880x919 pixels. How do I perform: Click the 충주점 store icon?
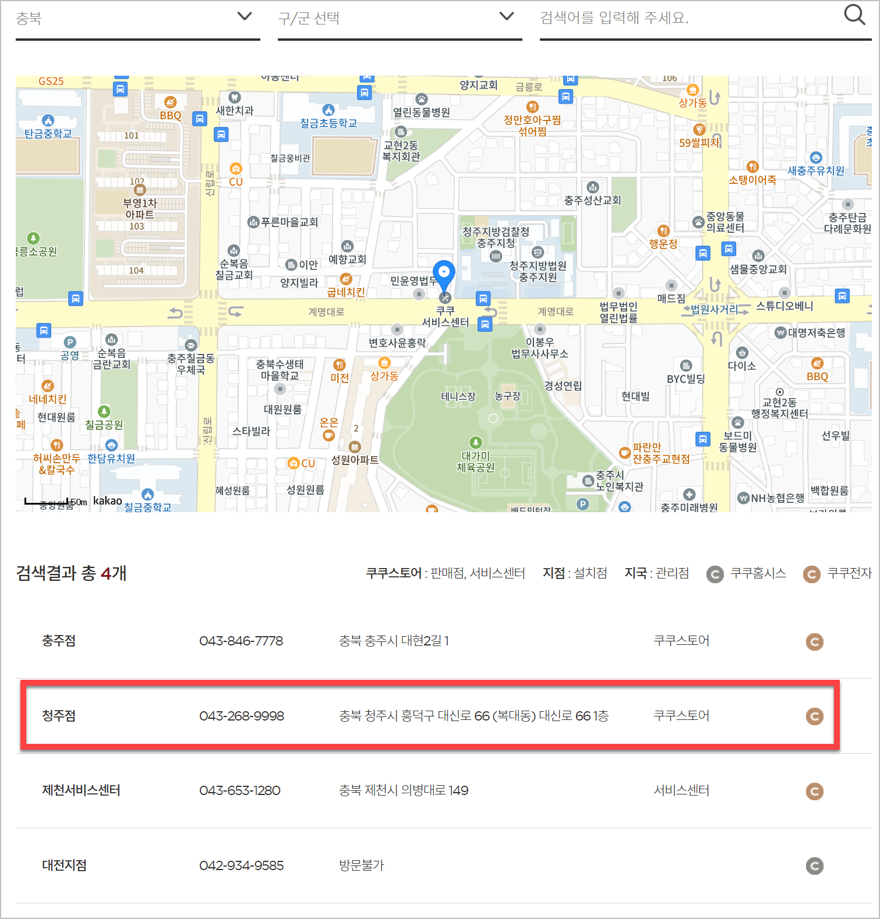point(814,641)
